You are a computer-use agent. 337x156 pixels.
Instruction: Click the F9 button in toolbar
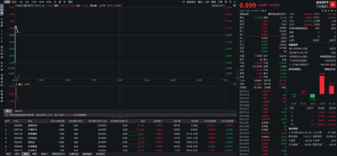click(183, 2)
